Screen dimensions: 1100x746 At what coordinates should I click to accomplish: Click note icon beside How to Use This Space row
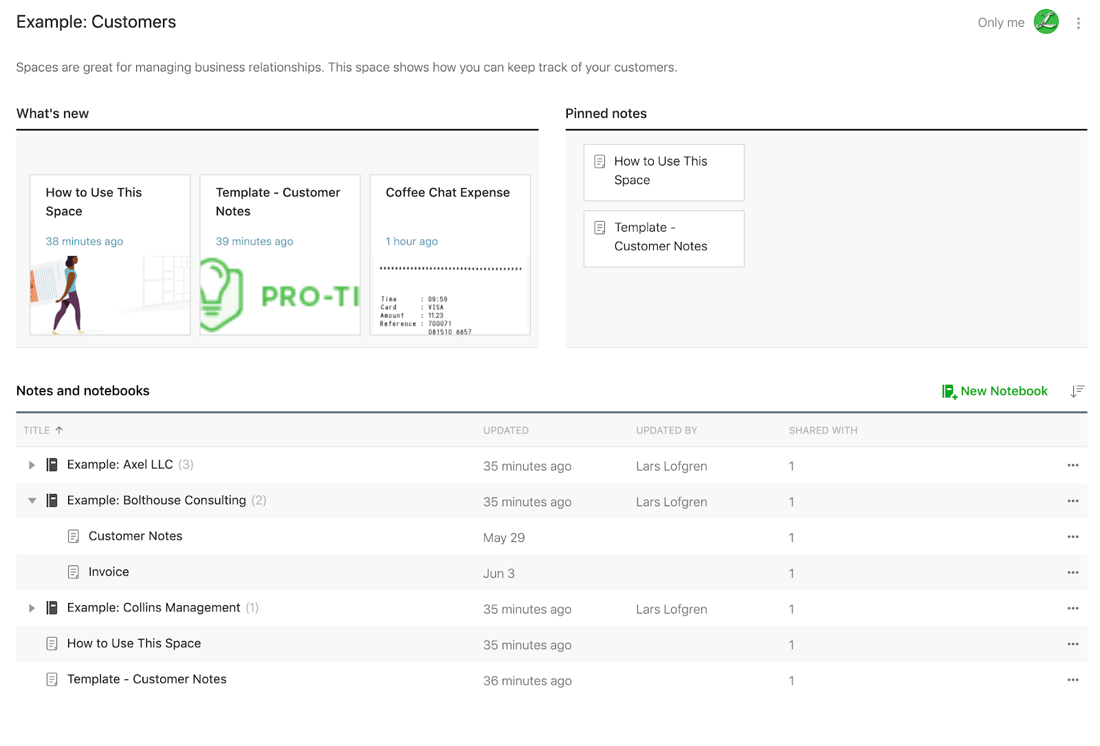coord(52,644)
